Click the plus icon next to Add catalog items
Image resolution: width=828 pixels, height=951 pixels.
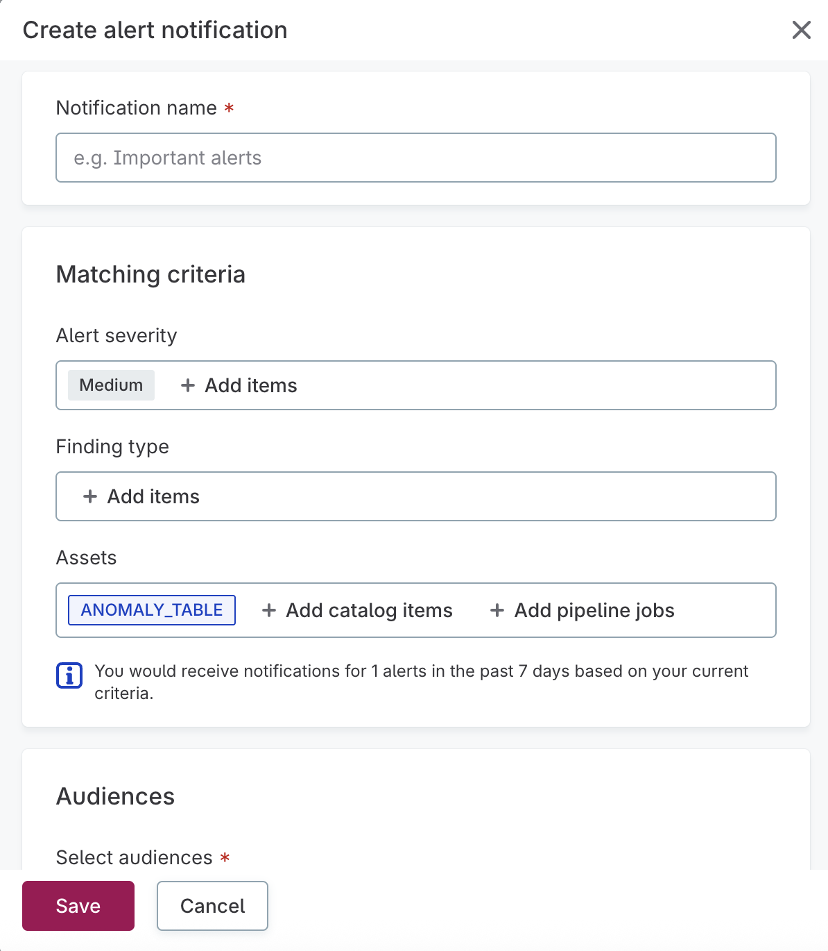269,610
